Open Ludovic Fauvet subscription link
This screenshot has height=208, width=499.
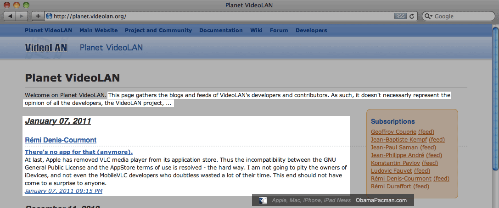coord(392,171)
